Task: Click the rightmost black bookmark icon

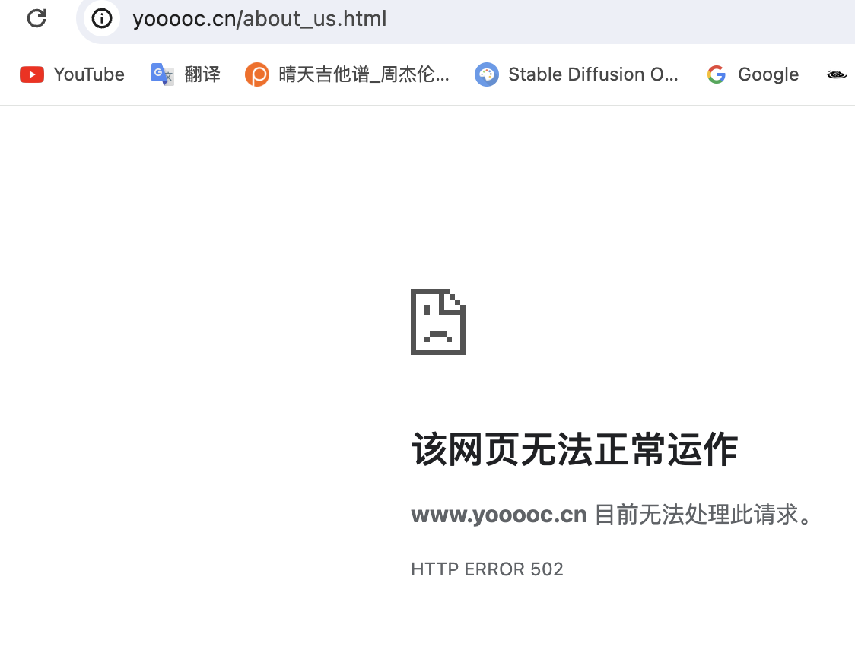Action: (837, 74)
